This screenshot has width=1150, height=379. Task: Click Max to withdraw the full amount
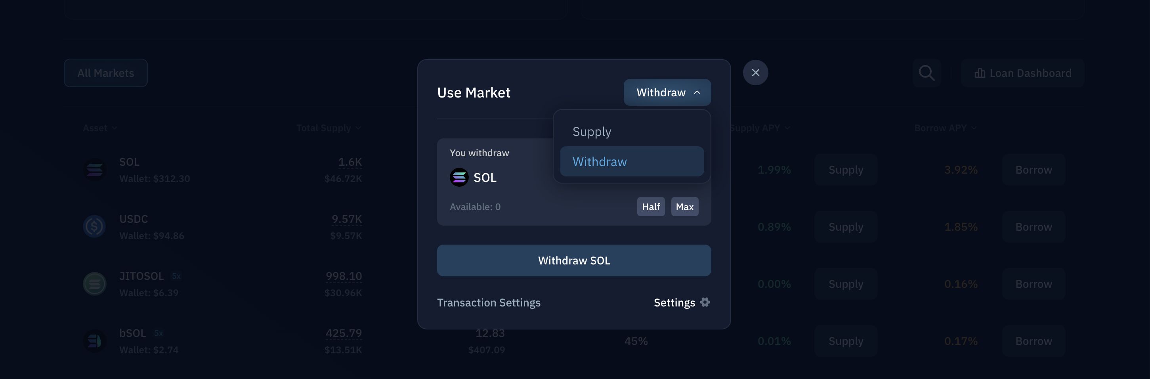[685, 206]
